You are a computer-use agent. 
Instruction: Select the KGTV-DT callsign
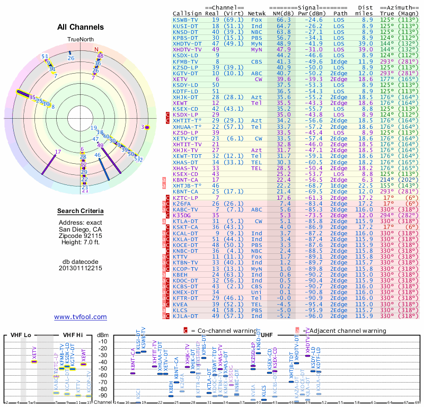(x=185, y=73)
